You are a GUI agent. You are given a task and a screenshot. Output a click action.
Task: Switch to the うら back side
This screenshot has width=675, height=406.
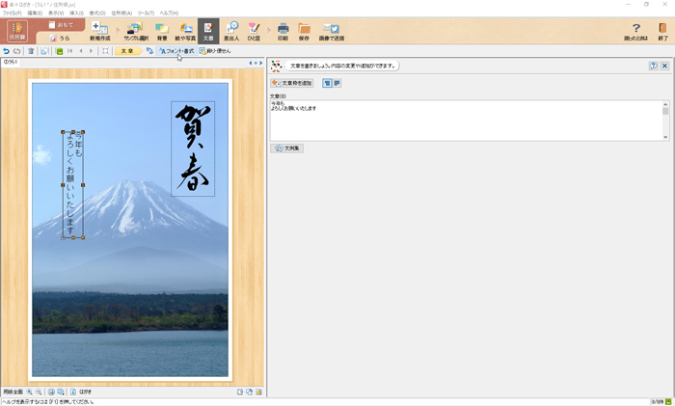pos(60,38)
